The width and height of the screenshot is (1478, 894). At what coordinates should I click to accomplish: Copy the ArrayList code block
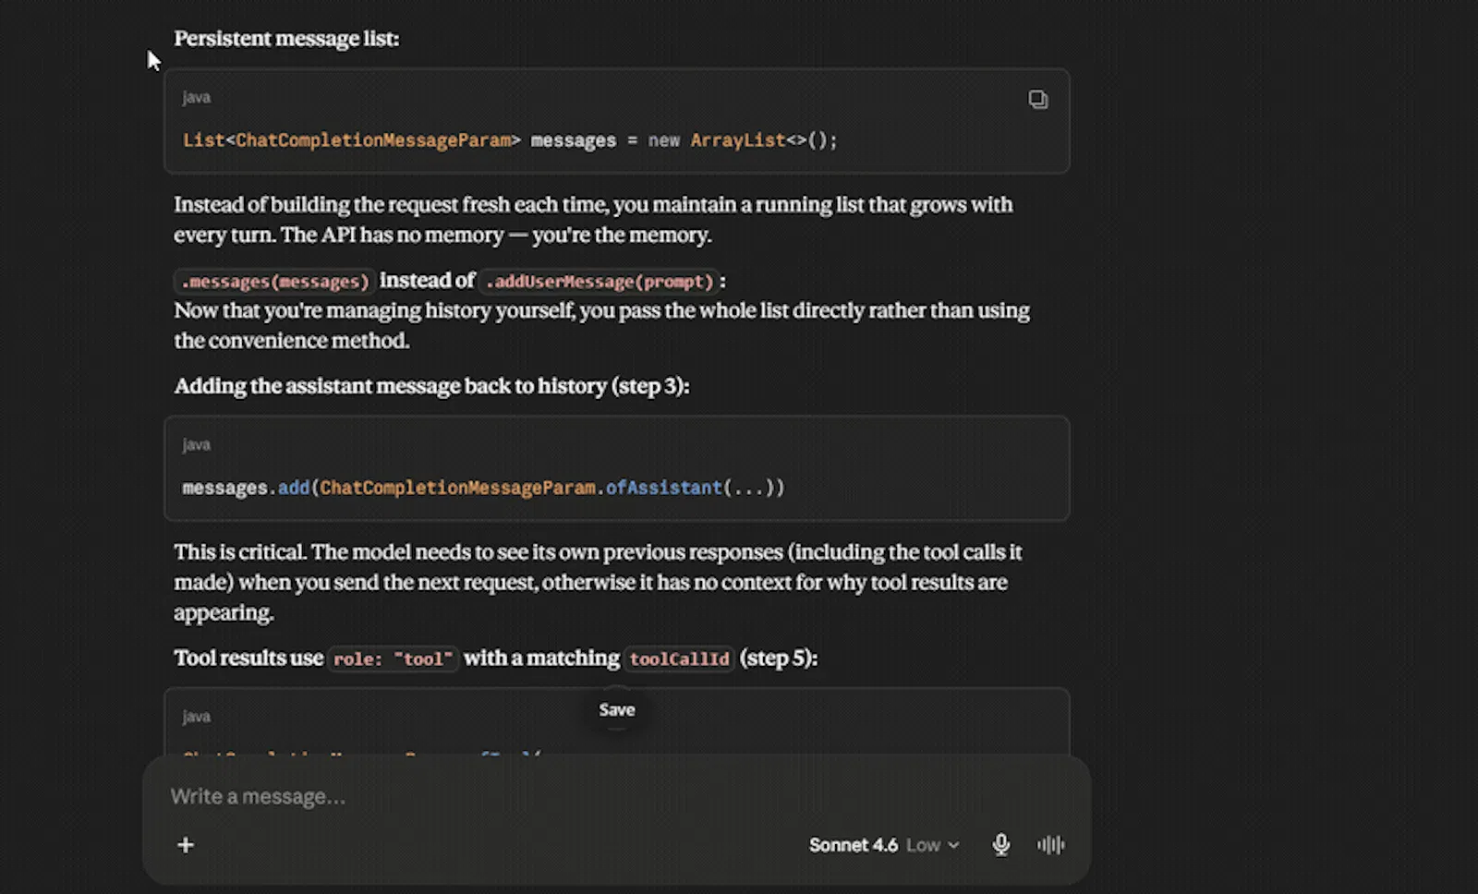pos(1038,99)
